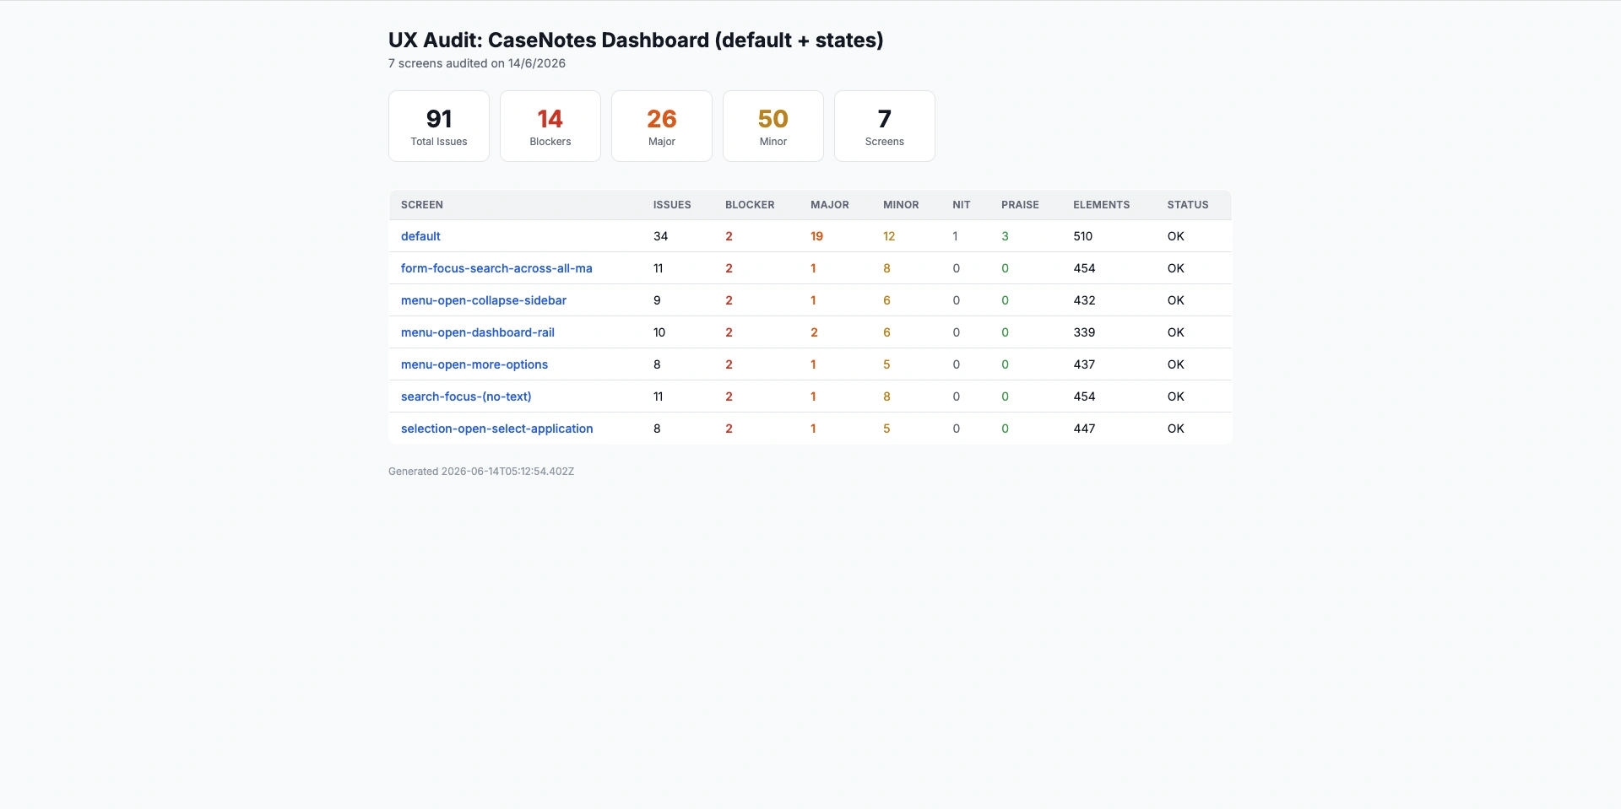The width and height of the screenshot is (1621, 809).
Task: Click OK status in selection-open-select-application row
Action: 1176,429
